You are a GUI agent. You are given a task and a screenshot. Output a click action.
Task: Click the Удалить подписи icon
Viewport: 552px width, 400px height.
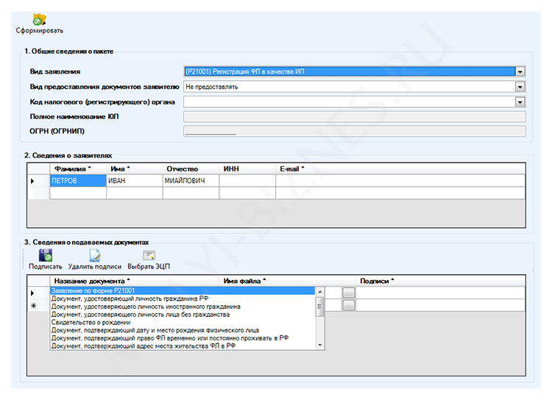click(94, 256)
